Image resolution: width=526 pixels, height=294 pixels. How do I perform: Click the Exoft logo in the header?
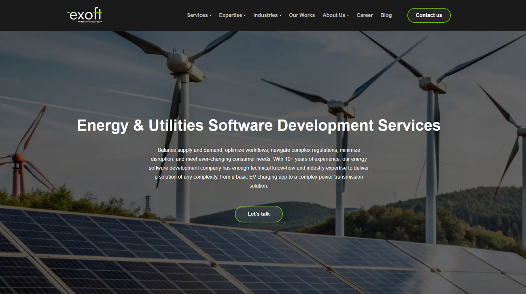84,15
